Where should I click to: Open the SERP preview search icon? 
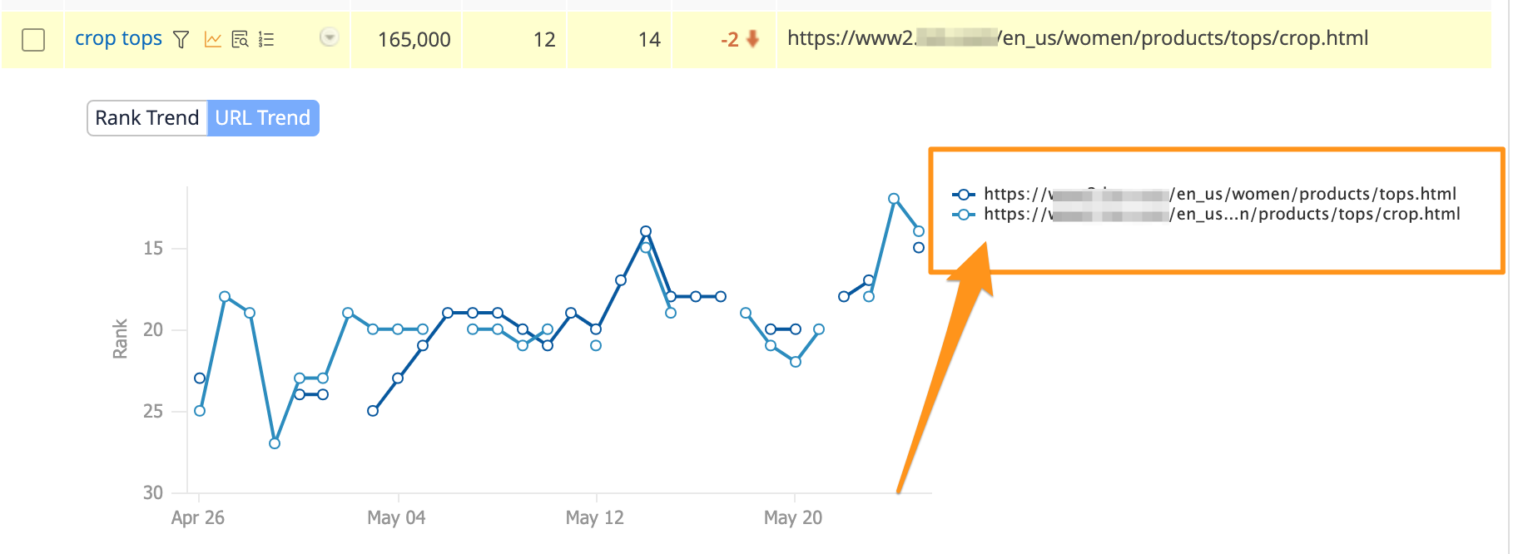[x=240, y=39]
